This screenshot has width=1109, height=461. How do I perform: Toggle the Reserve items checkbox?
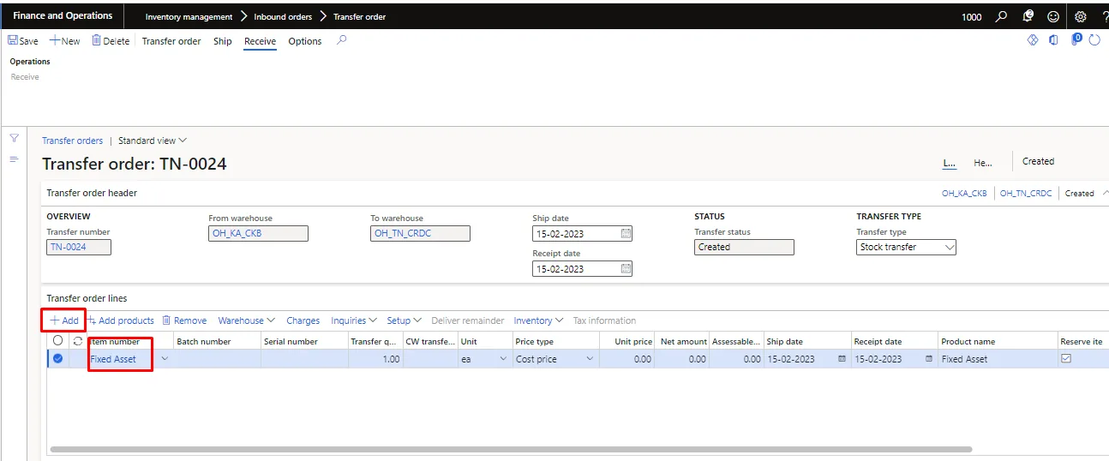click(1066, 359)
